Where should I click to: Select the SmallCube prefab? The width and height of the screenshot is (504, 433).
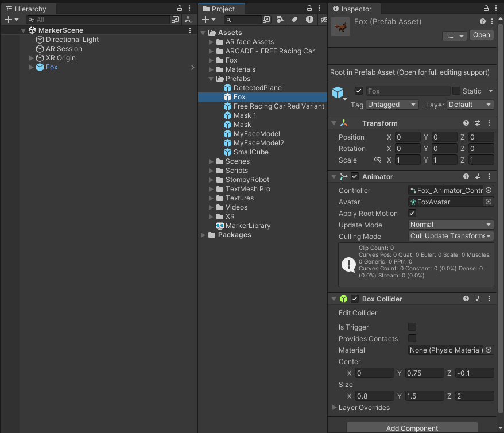[x=246, y=152]
